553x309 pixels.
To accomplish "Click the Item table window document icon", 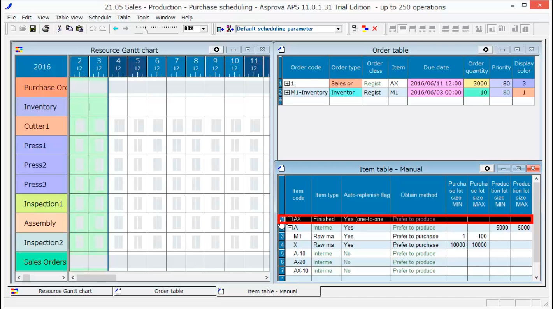I will coord(282,169).
